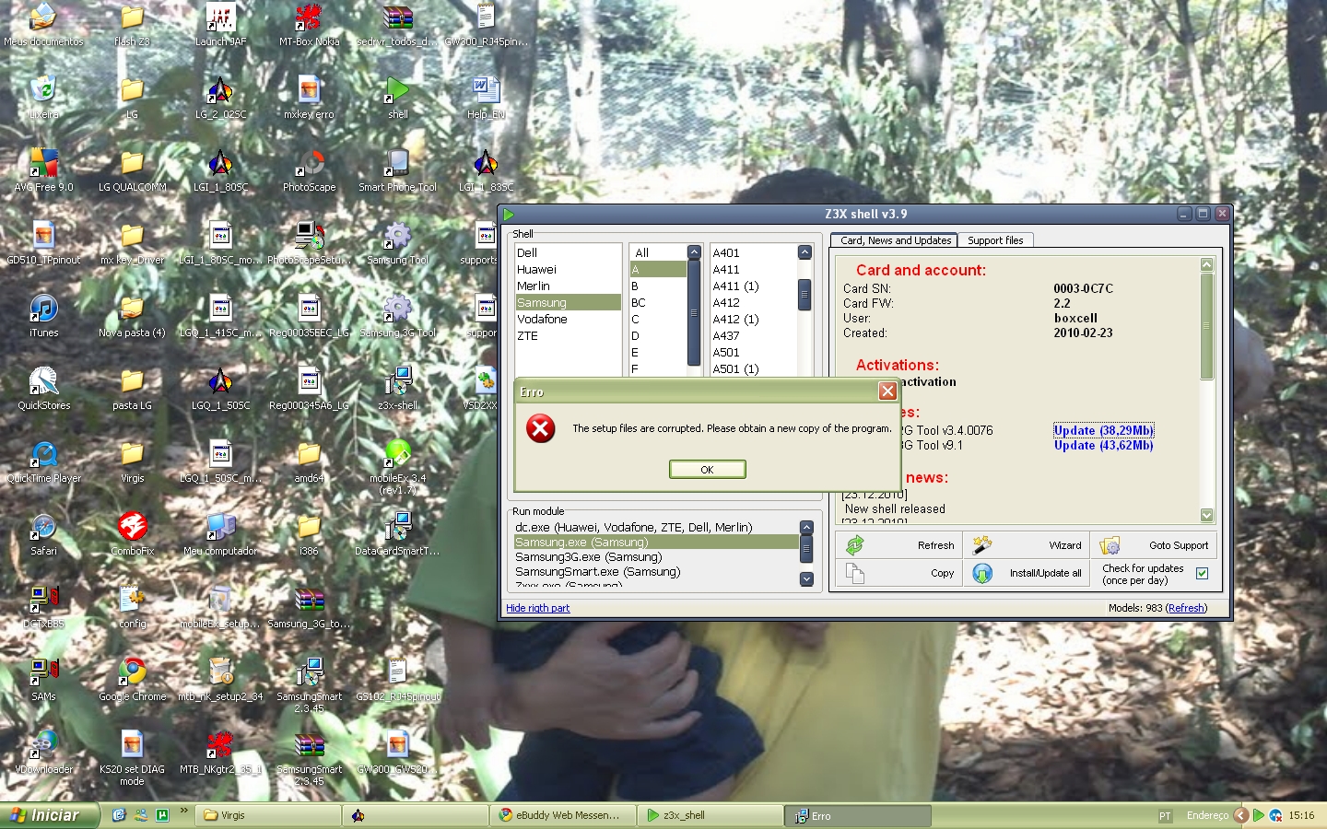Image resolution: width=1327 pixels, height=829 pixels.
Task: Open the Wizard magic wand tool
Action: 982,545
